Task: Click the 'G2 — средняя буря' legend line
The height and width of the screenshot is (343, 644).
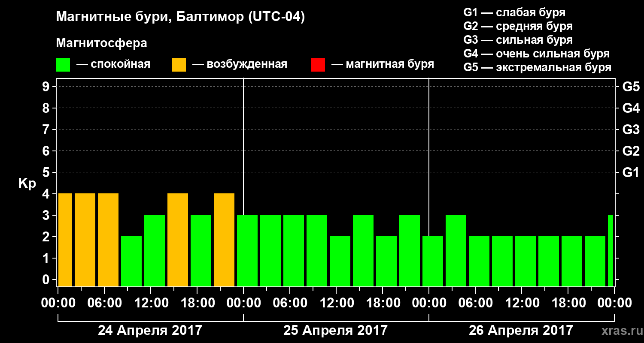Action: tap(518, 26)
